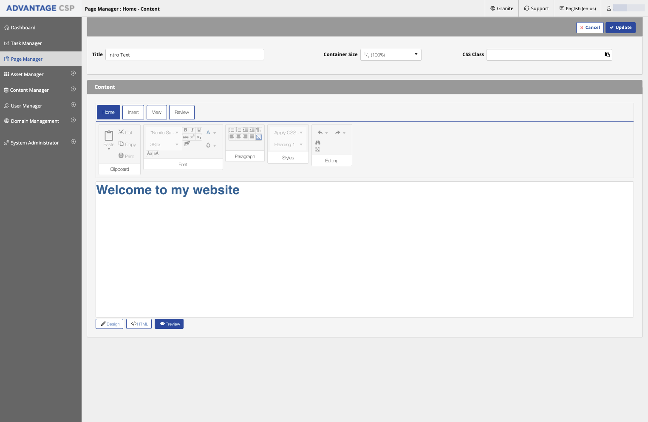Click the Redo arrow icon
The image size is (648, 422).
point(338,133)
